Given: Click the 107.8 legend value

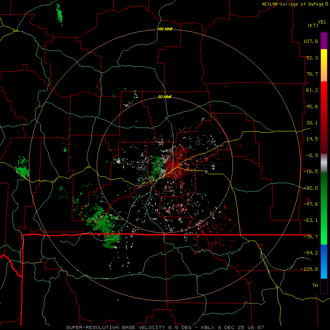Looking at the screenshot, I should (x=311, y=41).
